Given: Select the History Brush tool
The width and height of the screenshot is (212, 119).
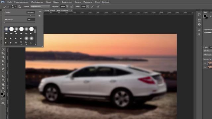Looking at the screenshot, I should (x=3, y=50).
